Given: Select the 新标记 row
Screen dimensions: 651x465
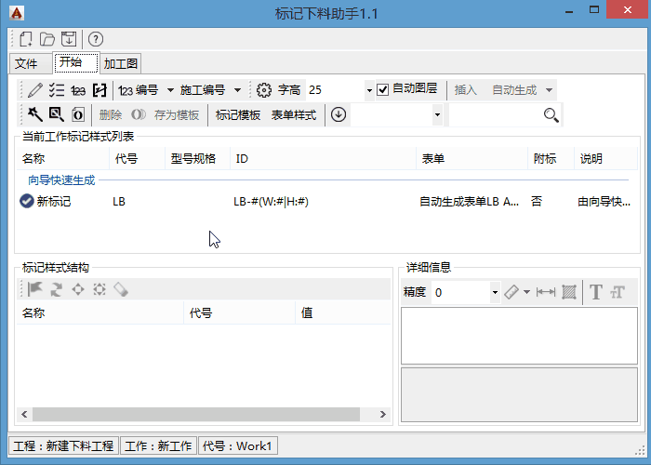Looking at the screenshot, I should click(325, 202).
